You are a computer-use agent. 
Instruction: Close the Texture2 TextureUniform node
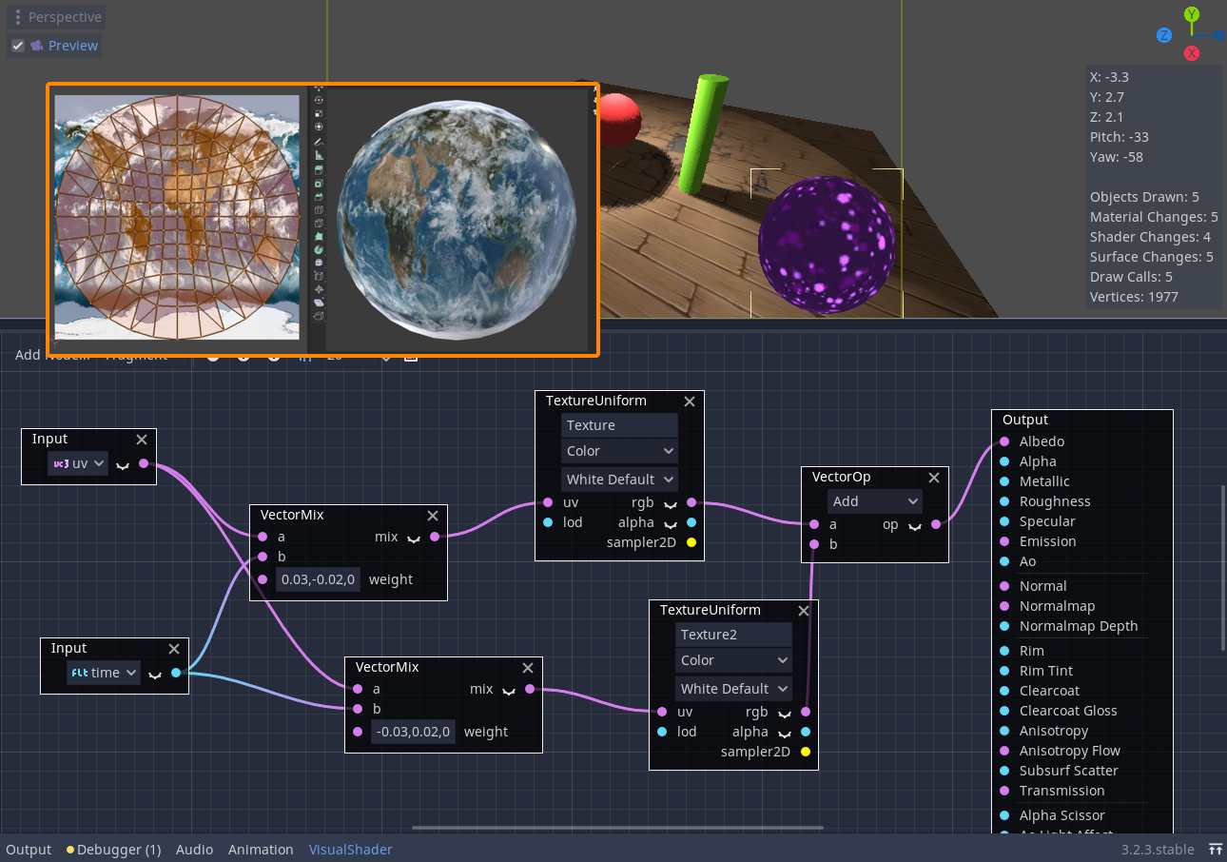tap(804, 611)
